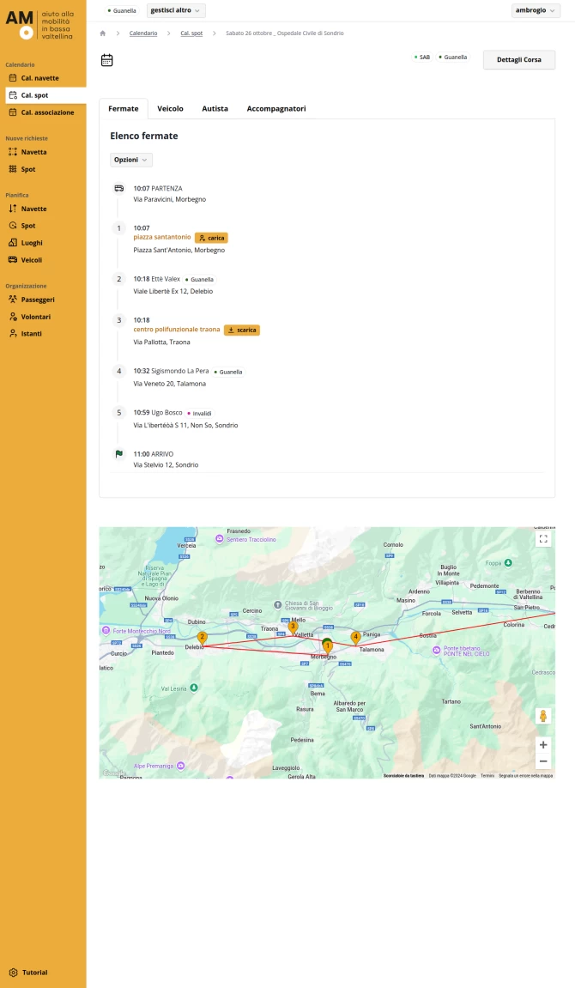The image size is (575, 988).
Task: Zoom in on the map
Action: tap(542, 745)
